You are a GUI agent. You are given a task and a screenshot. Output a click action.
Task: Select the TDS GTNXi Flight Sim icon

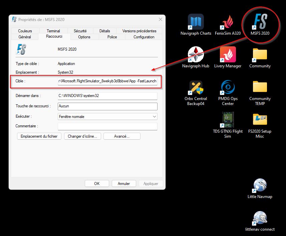click(x=228, y=125)
